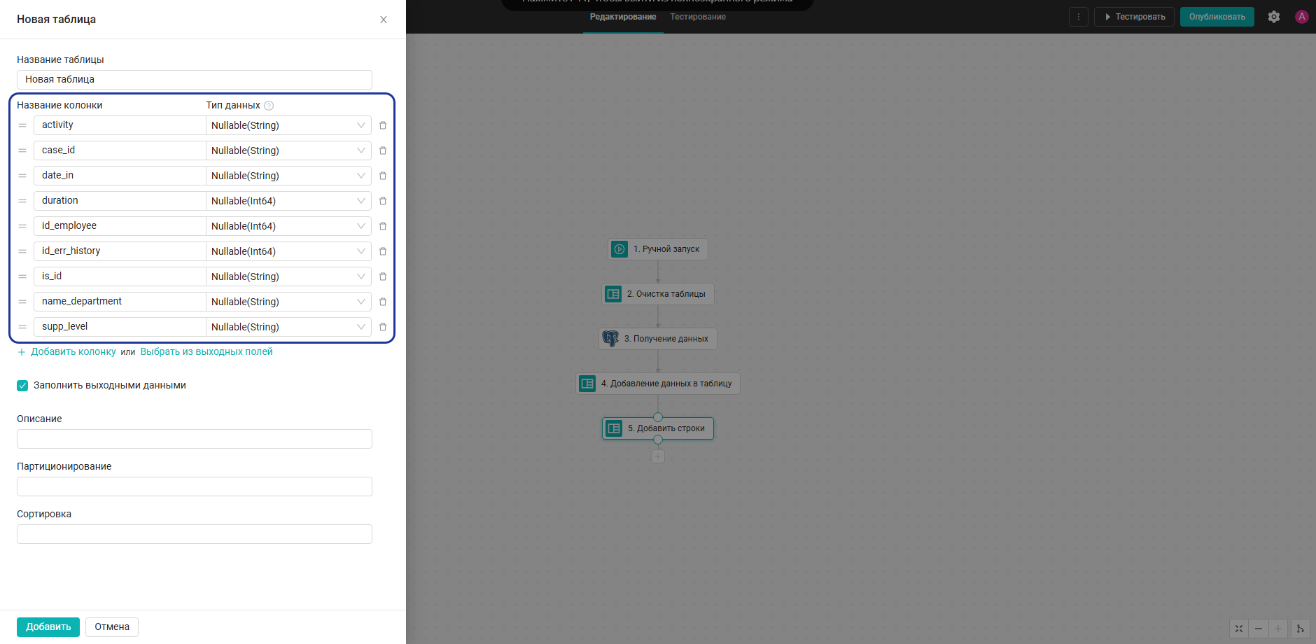The width and height of the screenshot is (1316, 644).
Task: Open data type dropdown for date_in
Action: click(x=288, y=176)
